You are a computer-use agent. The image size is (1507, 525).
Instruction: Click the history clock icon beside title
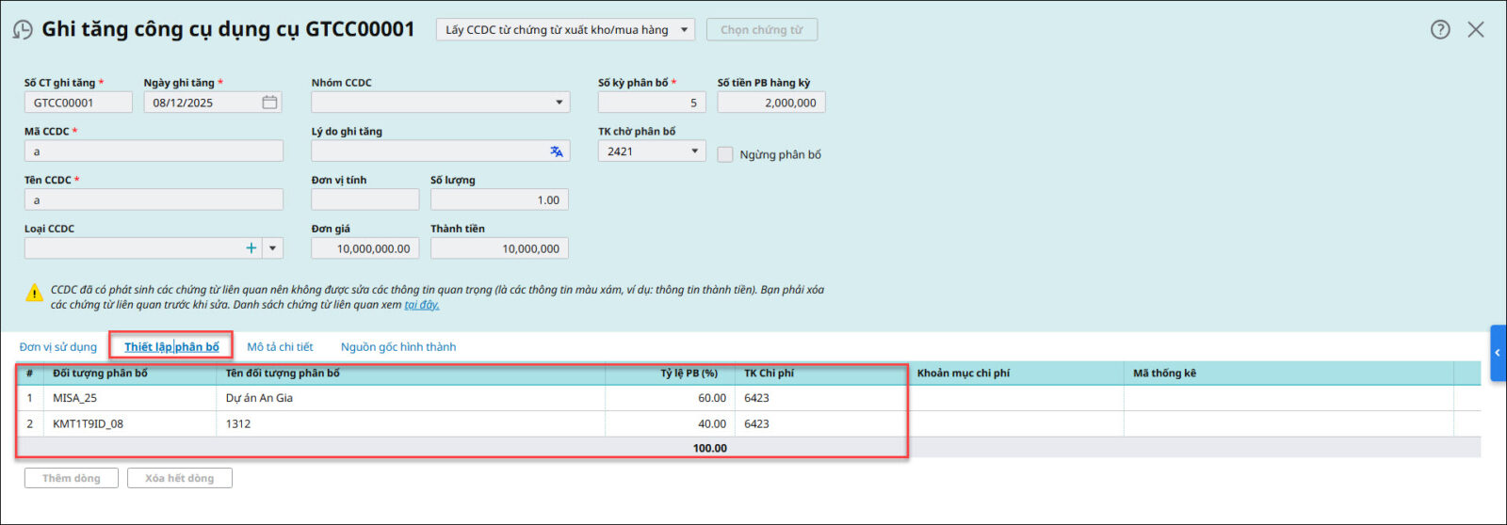pos(23,30)
